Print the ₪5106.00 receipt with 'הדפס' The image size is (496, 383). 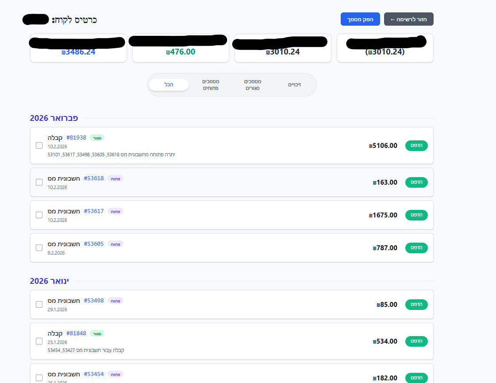416,146
